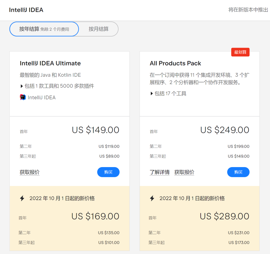Click 购买 for All Products Pack
This screenshot has width=270, height=254.
click(x=238, y=172)
